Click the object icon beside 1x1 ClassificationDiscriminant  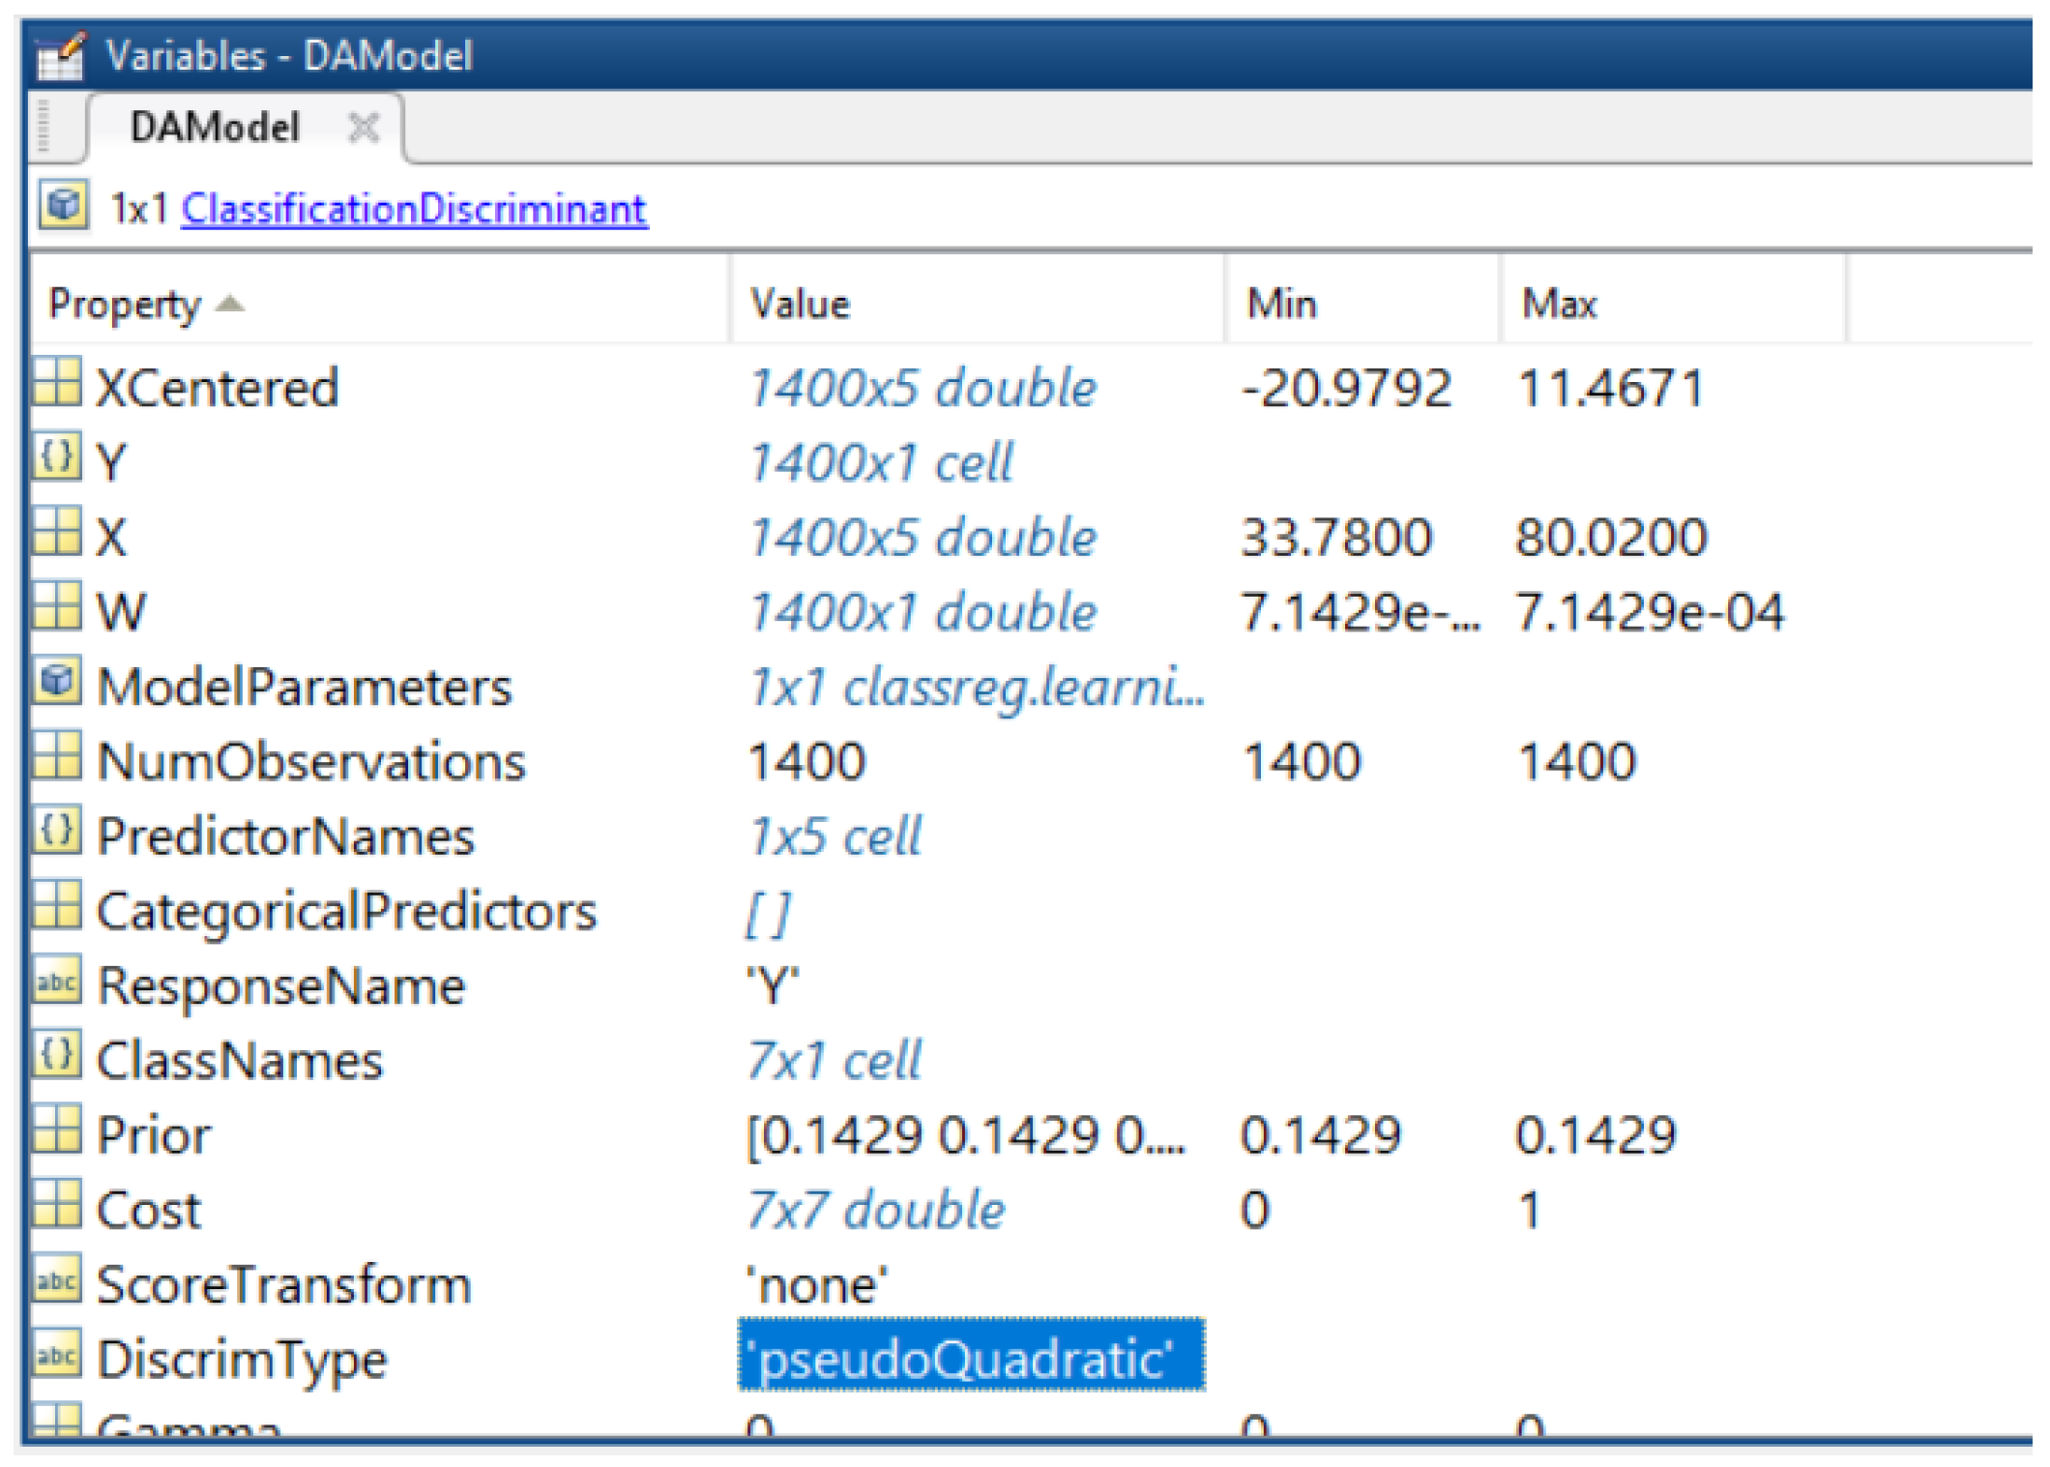[64, 207]
